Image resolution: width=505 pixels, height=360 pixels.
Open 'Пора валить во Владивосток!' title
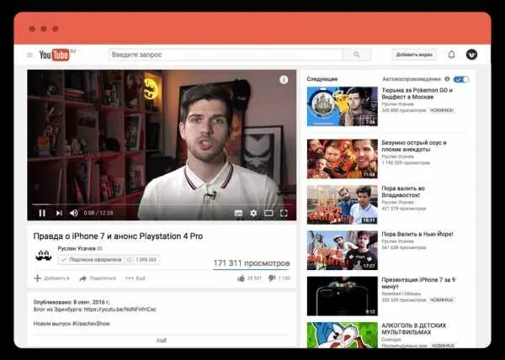click(403, 192)
